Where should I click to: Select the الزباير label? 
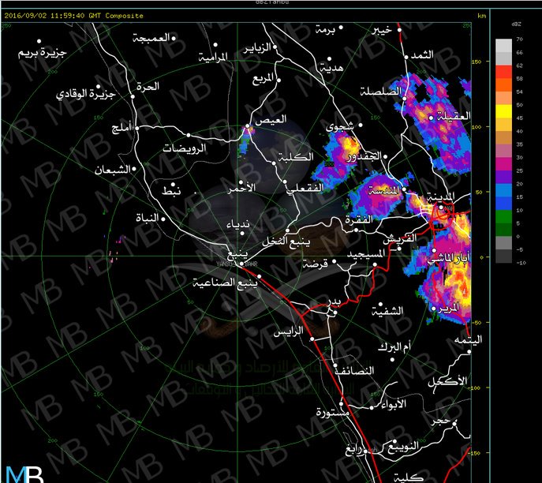pos(257,48)
